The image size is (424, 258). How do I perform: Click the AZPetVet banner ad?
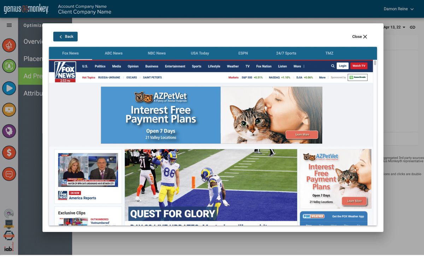[x=211, y=115]
